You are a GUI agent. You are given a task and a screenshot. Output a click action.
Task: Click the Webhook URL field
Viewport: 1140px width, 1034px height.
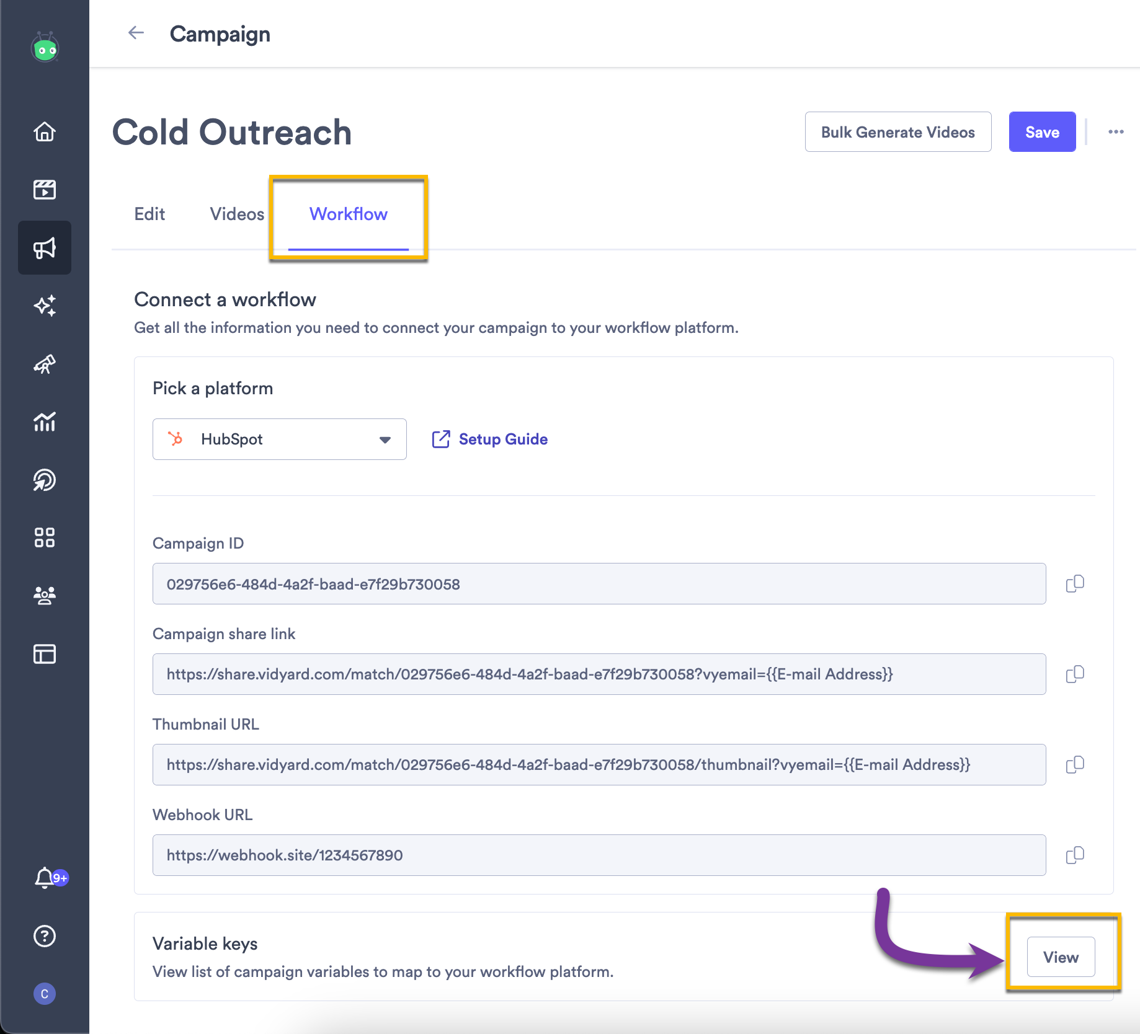pyautogui.click(x=599, y=855)
